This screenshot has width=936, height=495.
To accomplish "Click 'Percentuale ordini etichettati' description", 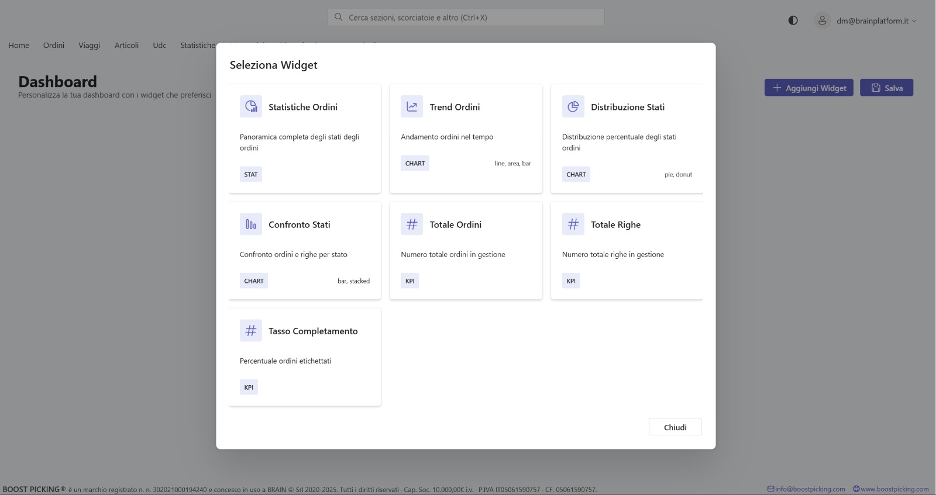I will pos(285,361).
